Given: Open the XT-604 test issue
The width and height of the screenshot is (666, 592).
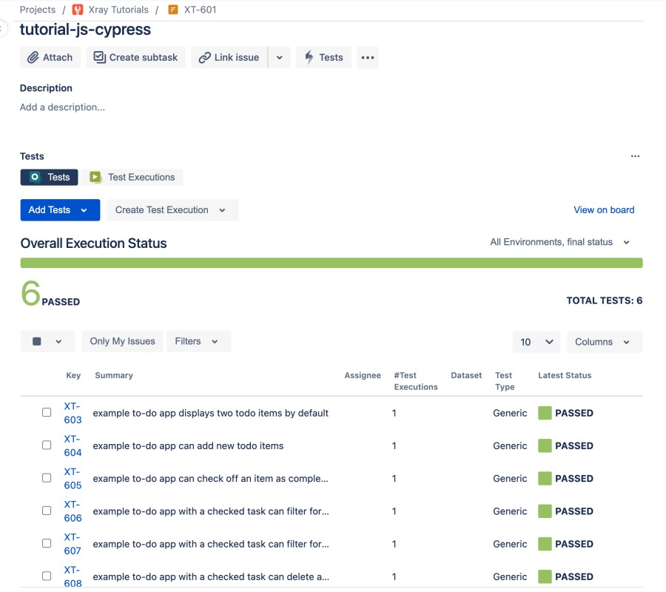Looking at the screenshot, I should [72, 445].
